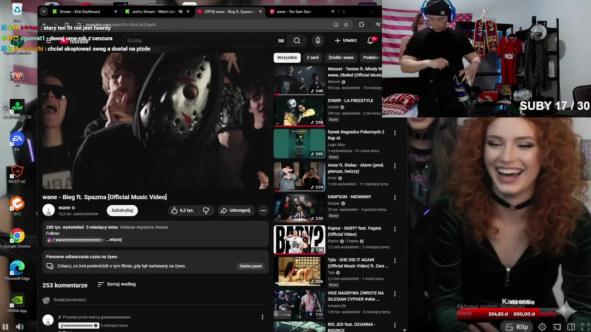
Task: Click the main wane - Bieg video player
Action: [x=156, y=120]
